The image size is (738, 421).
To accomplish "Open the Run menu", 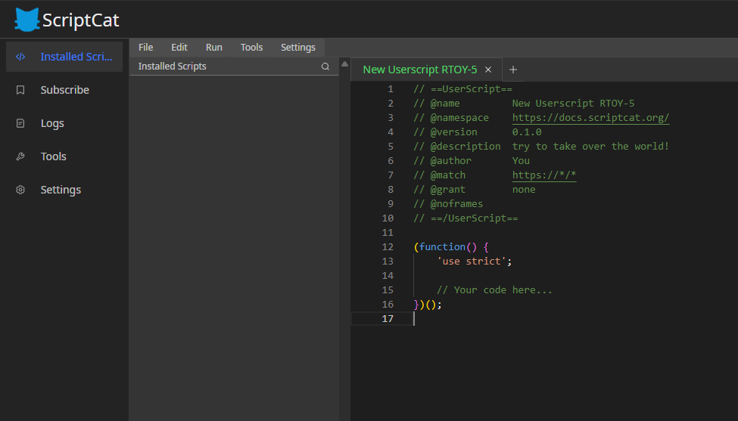I will [x=213, y=48].
